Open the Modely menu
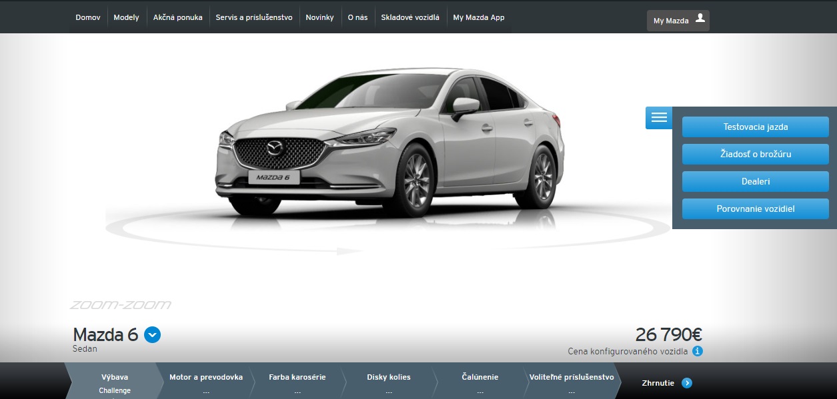Image resolution: width=837 pixels, height=399 pixels. [126, 18]
